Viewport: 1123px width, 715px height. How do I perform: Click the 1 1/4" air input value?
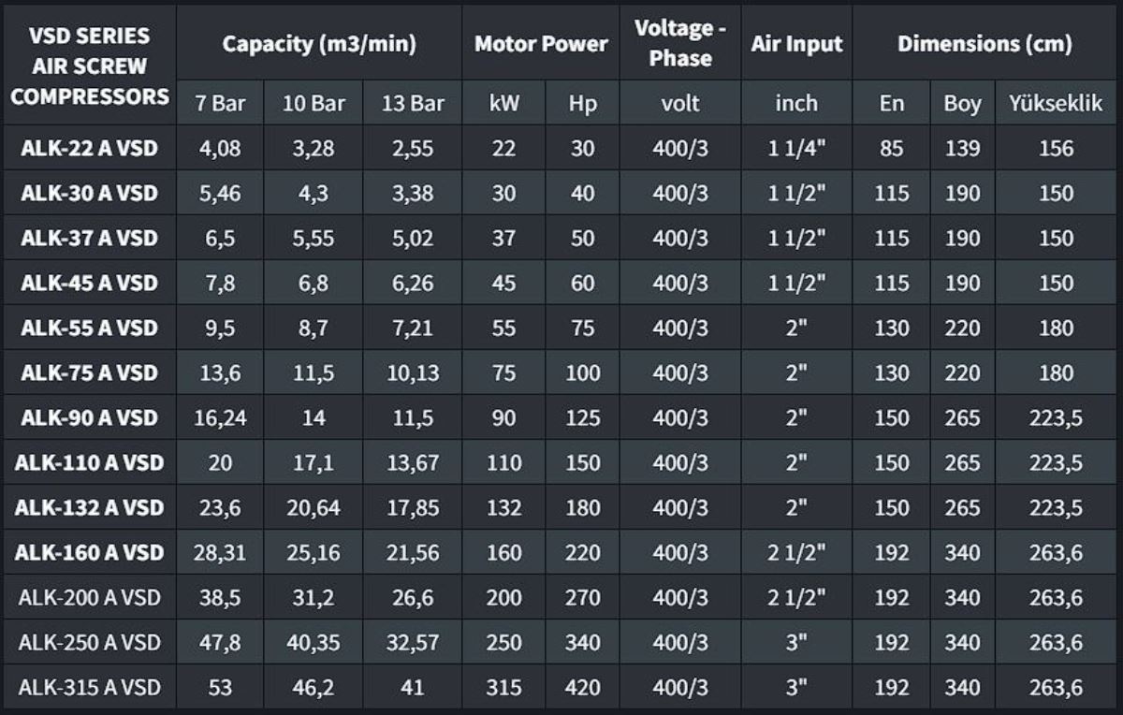[x=796, y=148]
